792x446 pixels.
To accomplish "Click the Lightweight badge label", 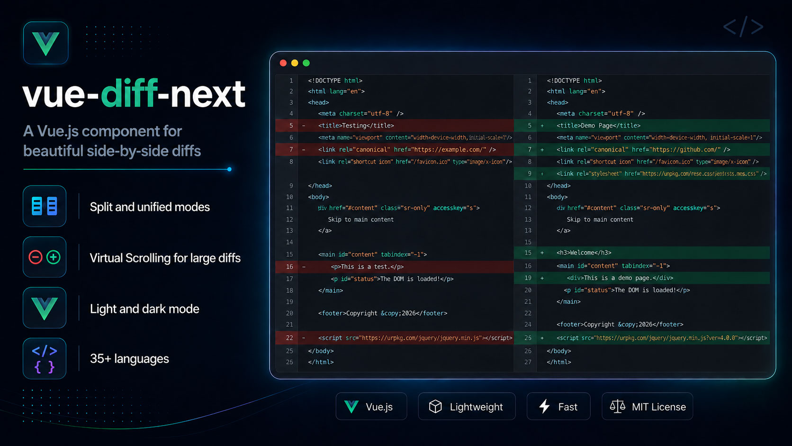I will pos(476,407).
